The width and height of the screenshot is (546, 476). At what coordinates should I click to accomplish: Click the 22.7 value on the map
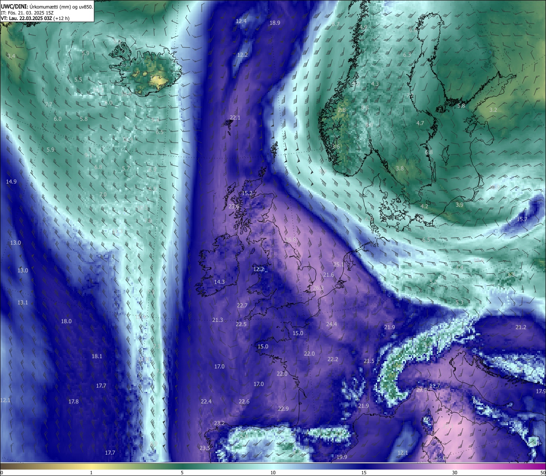(x=242, y=306)
